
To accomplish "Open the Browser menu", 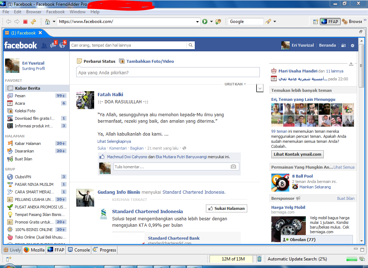I will pyautogui.click(x=34, y=12).
